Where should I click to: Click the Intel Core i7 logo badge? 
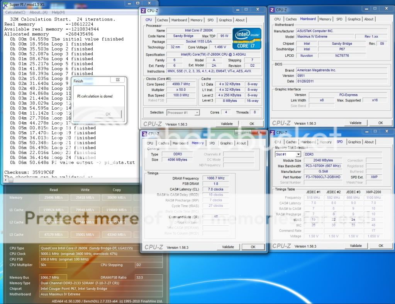(247, 38)
